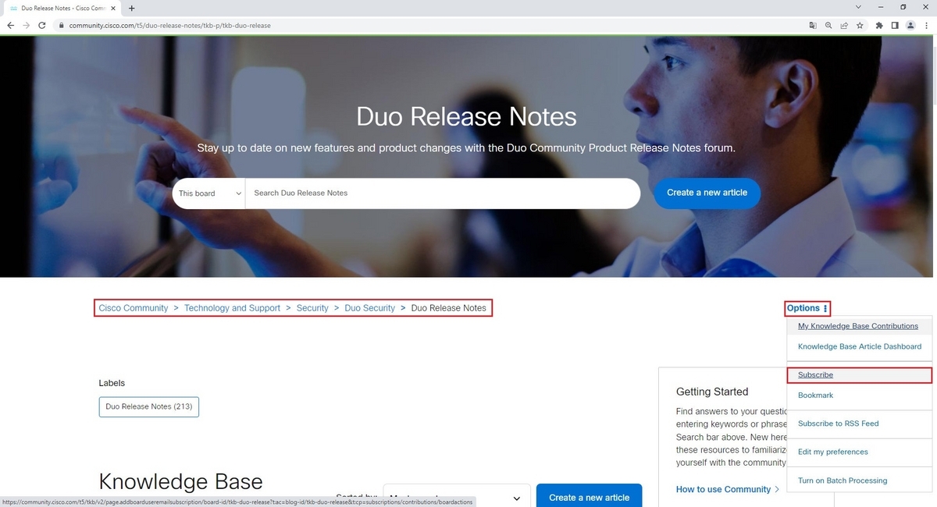Open the Duo Security breadcrumb link
The image size is (937, 507).
click(x=369, y=308)
